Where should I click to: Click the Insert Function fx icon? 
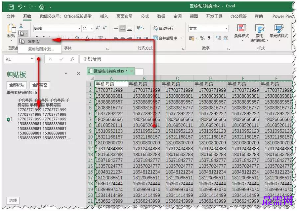pos(72,59)
